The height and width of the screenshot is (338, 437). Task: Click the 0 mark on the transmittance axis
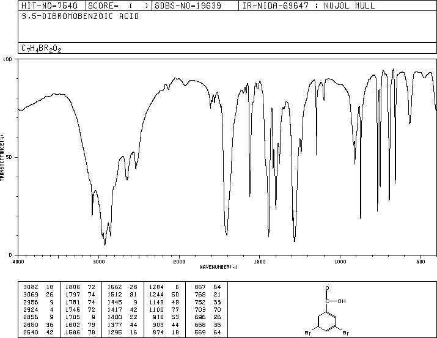(x=10, y=255)
